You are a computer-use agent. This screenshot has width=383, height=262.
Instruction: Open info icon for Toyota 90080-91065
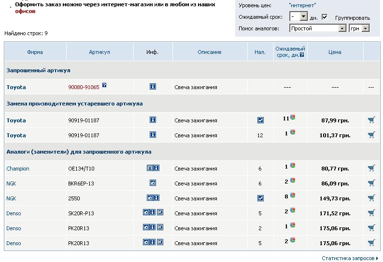click(153, 87)
